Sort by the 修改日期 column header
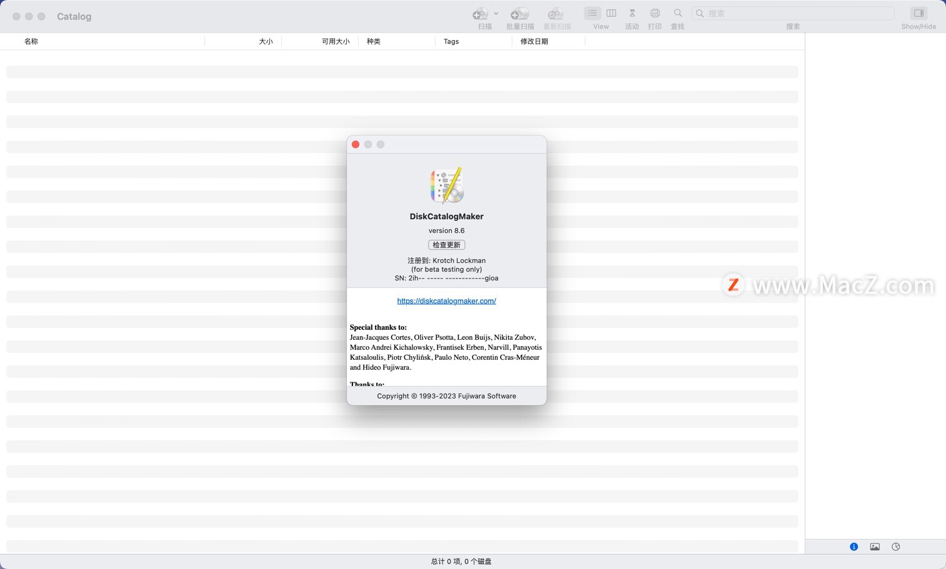This screenshot has width=946, height=569. (535, 41)
